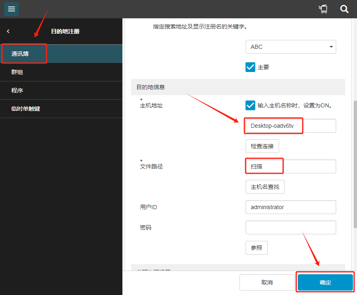Click the job list printer icon
The height and width of the screenshot is (295, 357).
[x=323, y=9]
